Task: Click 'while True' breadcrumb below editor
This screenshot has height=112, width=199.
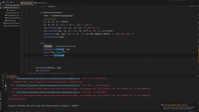Action: (x=42, y=73)
